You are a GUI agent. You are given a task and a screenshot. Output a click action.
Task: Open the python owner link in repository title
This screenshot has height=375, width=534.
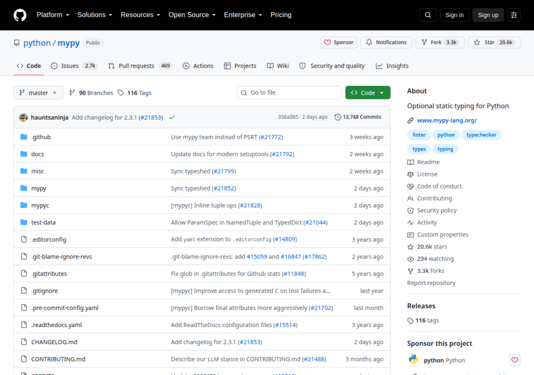click(37, 43)
